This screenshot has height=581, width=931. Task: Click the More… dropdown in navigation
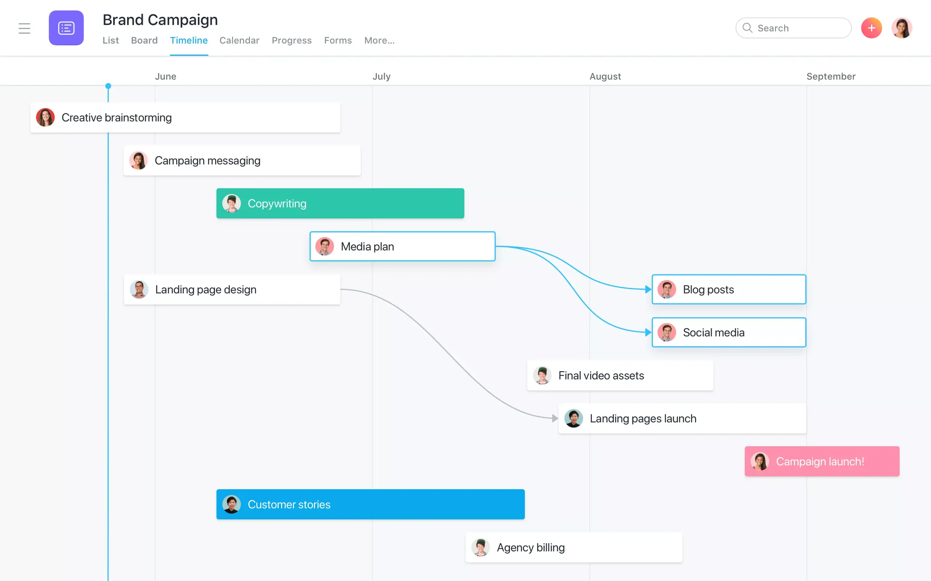[379, 40]
